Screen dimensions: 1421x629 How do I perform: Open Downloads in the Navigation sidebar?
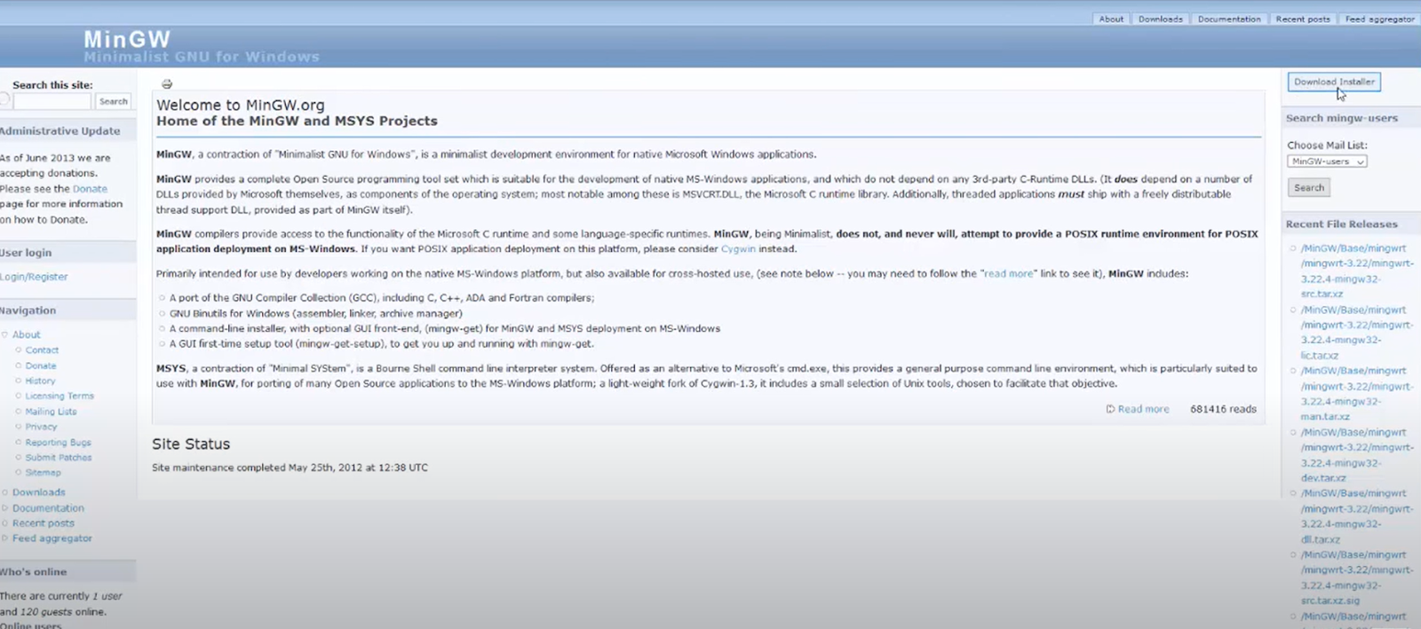(39, 492)
